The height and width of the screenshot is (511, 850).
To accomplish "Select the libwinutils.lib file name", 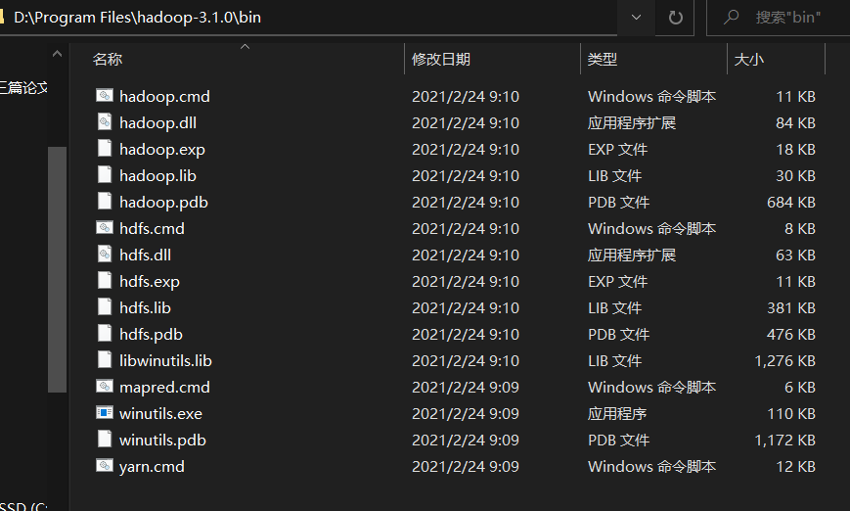I will [x=165, y=361].
